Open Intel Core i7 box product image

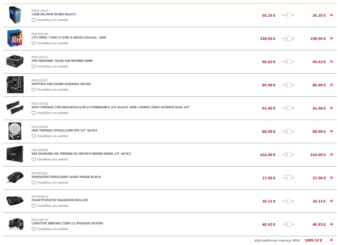[15, 38]
